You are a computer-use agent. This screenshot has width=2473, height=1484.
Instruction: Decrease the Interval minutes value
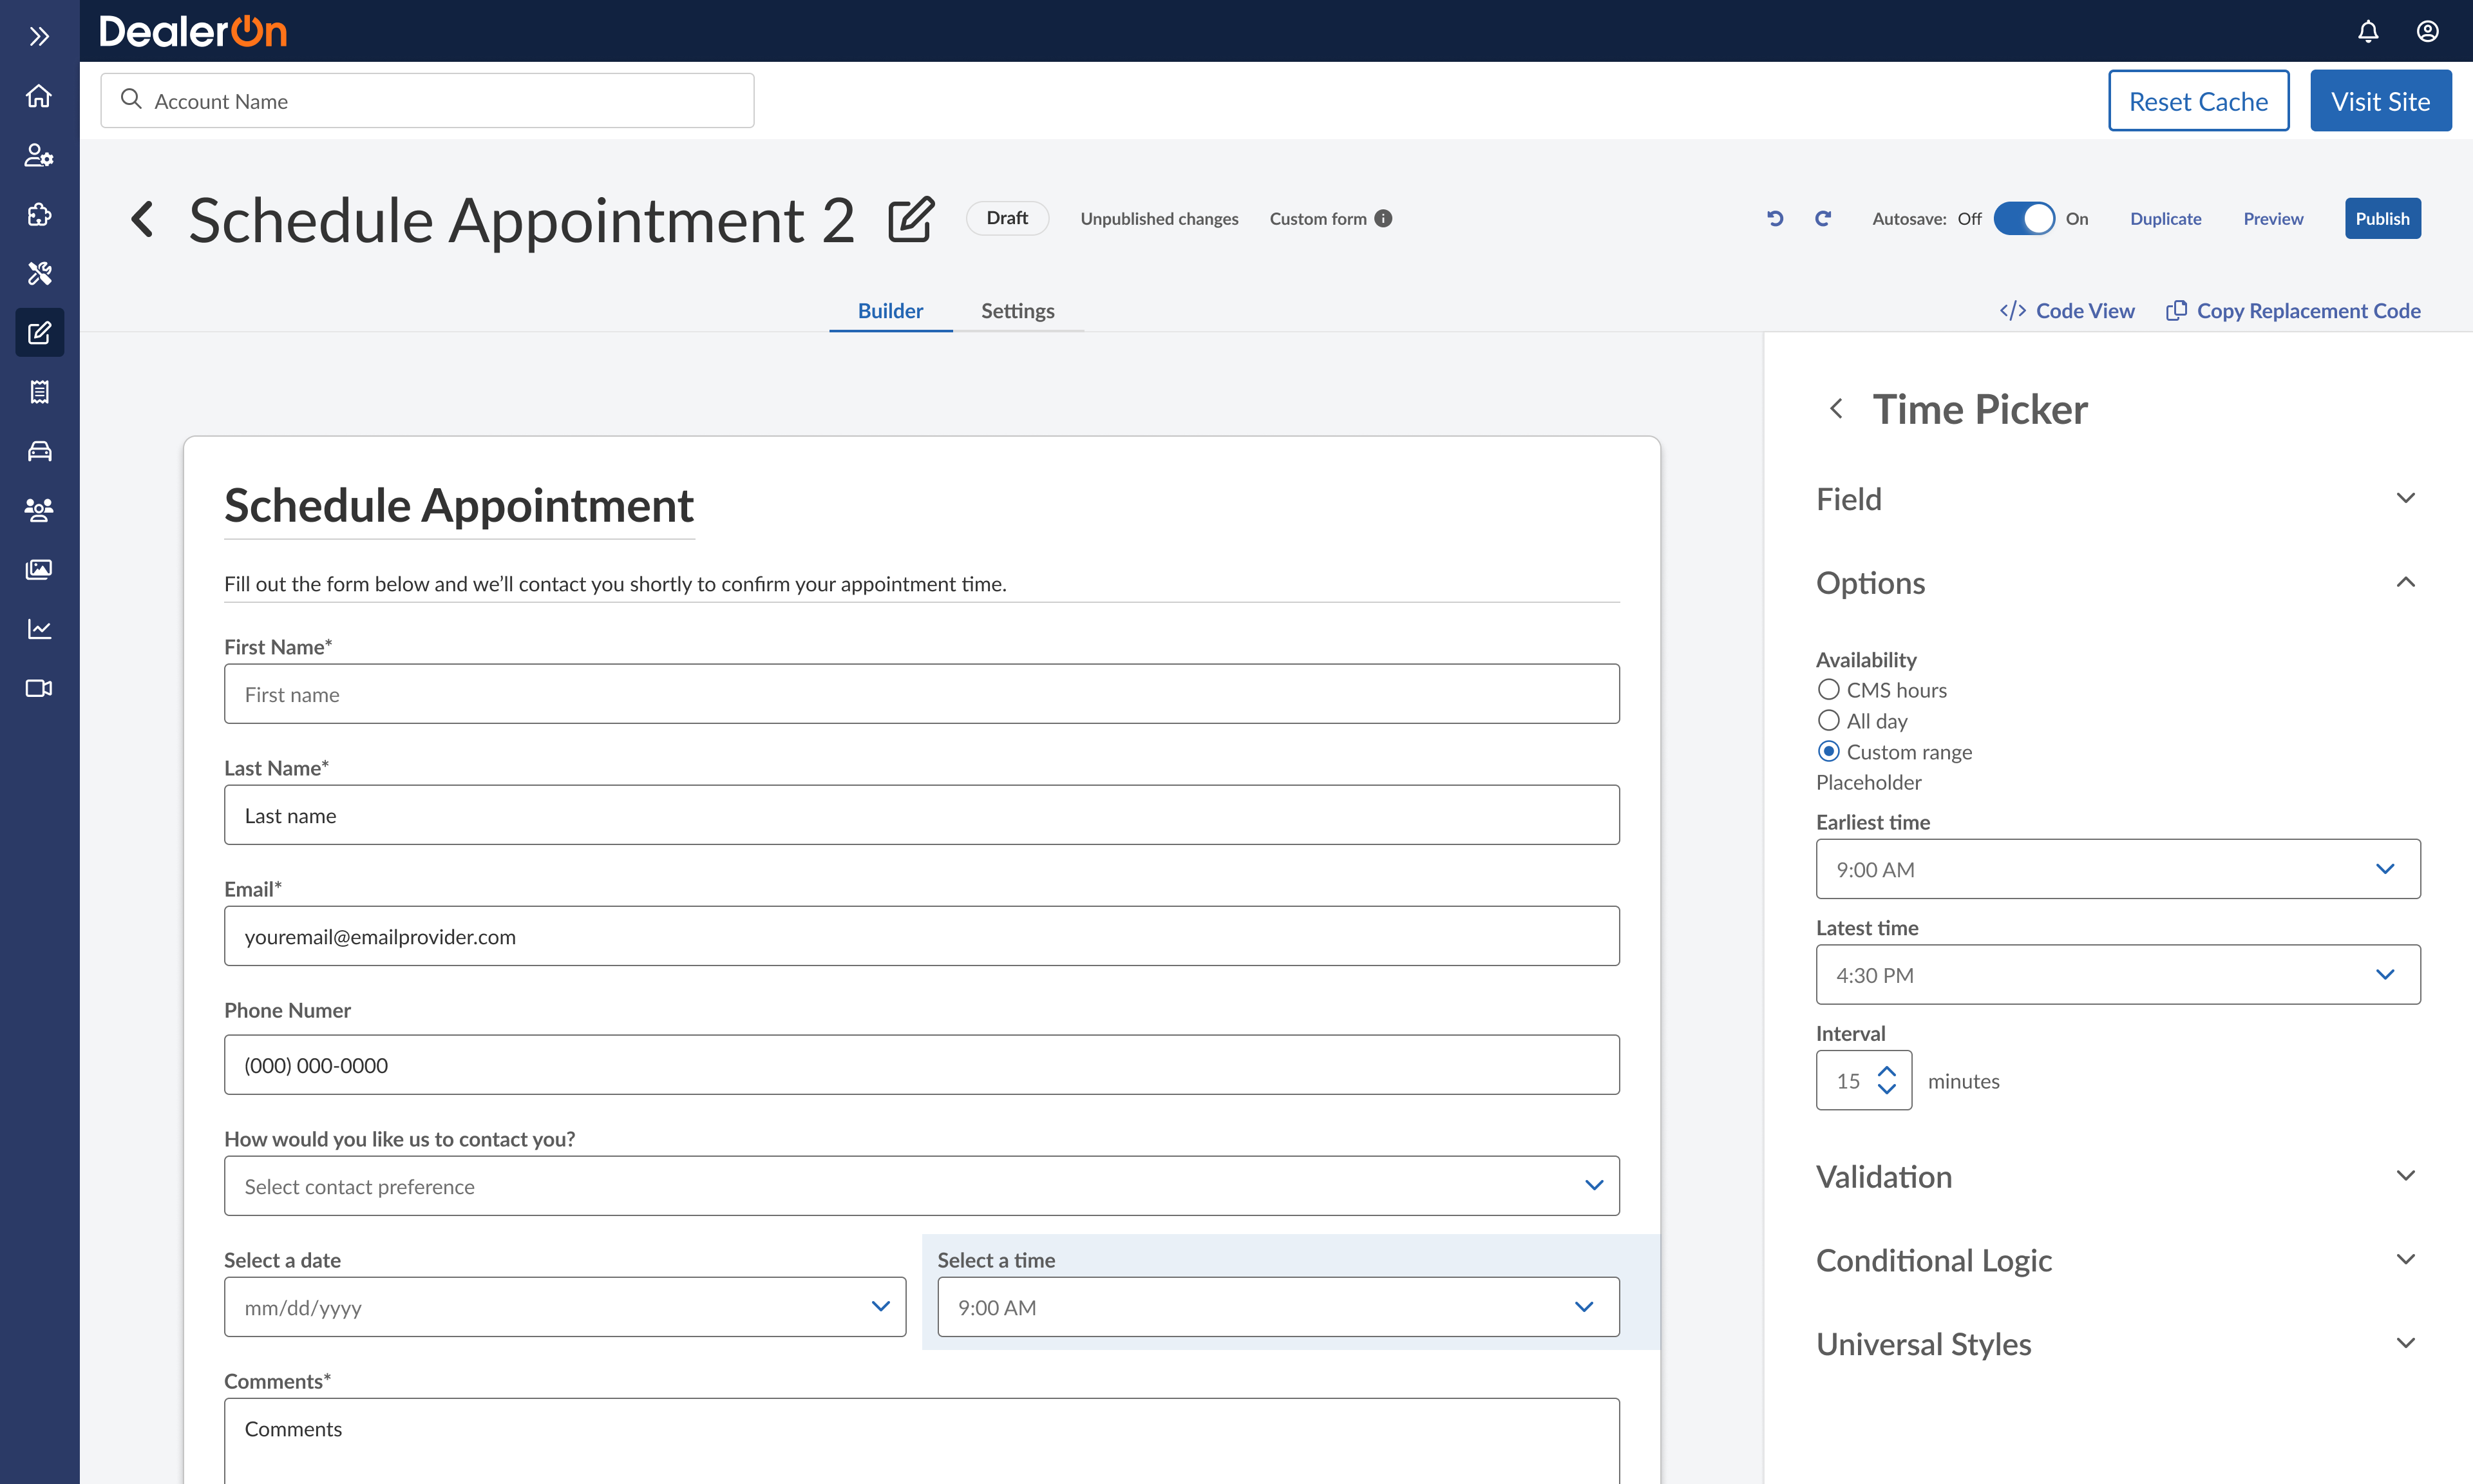[x=1886, y=1089]
